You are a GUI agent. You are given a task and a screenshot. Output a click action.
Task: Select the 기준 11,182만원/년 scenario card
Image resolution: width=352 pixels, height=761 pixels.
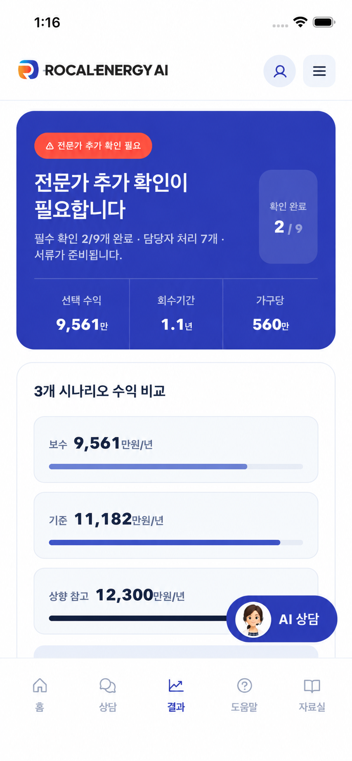point(176,525)
